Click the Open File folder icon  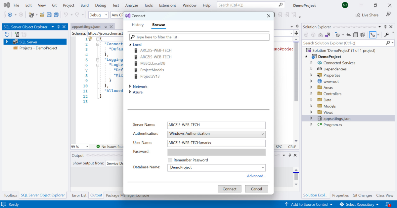tap(42, 15)
